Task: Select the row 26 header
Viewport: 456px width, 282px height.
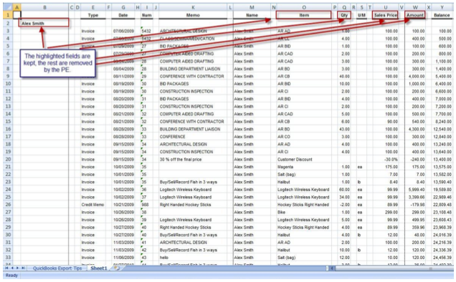Action: point(8,205)
